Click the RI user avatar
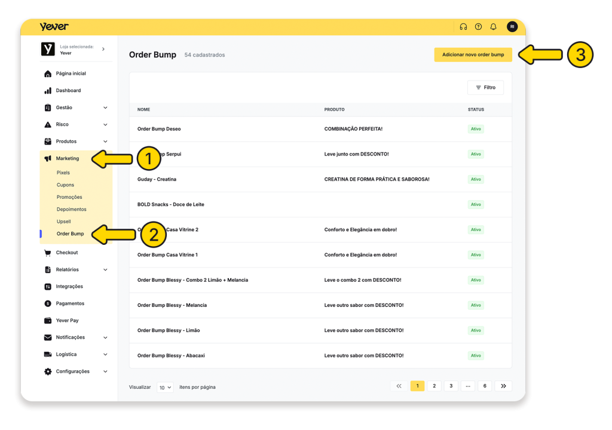 pos(512,27)
